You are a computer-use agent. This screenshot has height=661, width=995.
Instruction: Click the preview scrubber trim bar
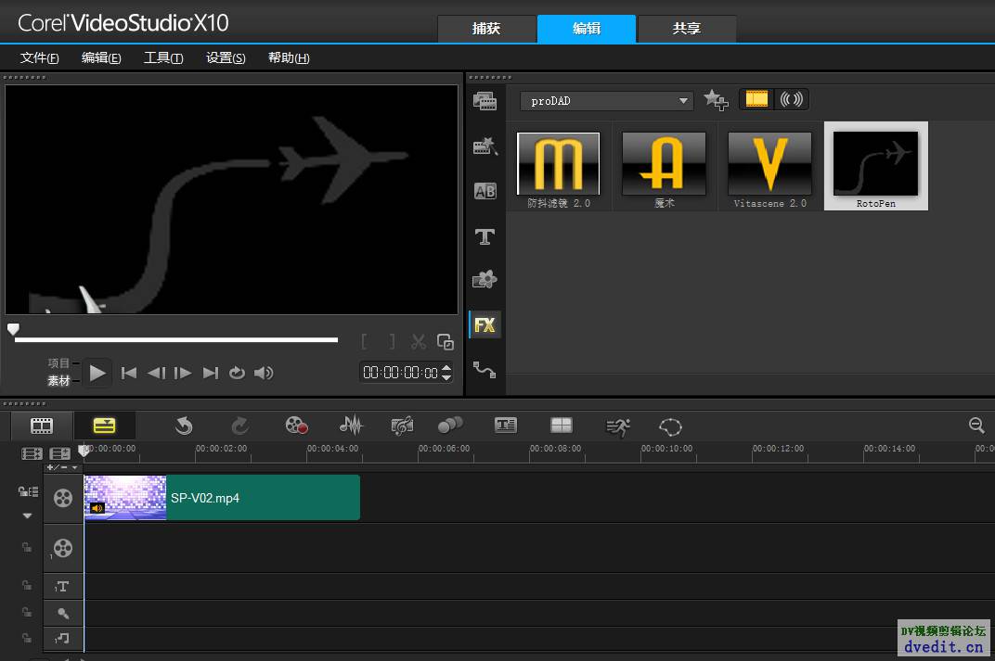(x=175, y=339)
